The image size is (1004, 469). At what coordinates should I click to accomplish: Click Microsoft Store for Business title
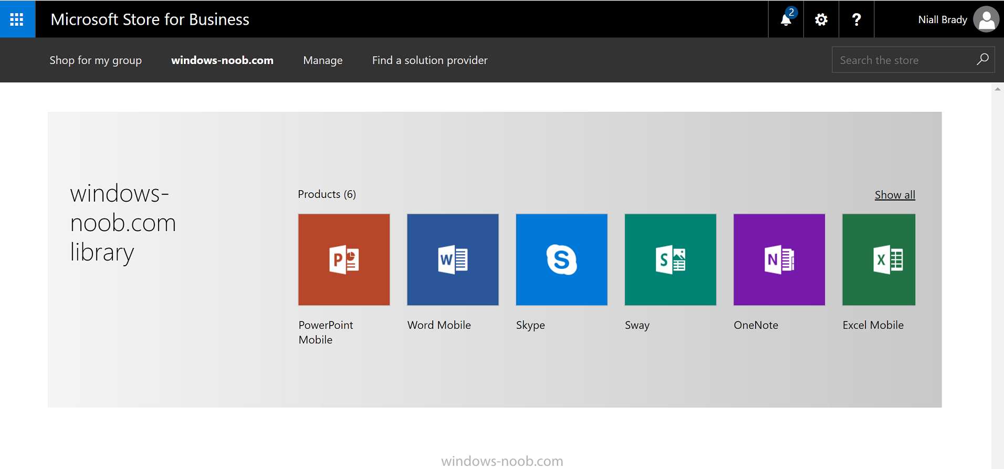[150, 19]
